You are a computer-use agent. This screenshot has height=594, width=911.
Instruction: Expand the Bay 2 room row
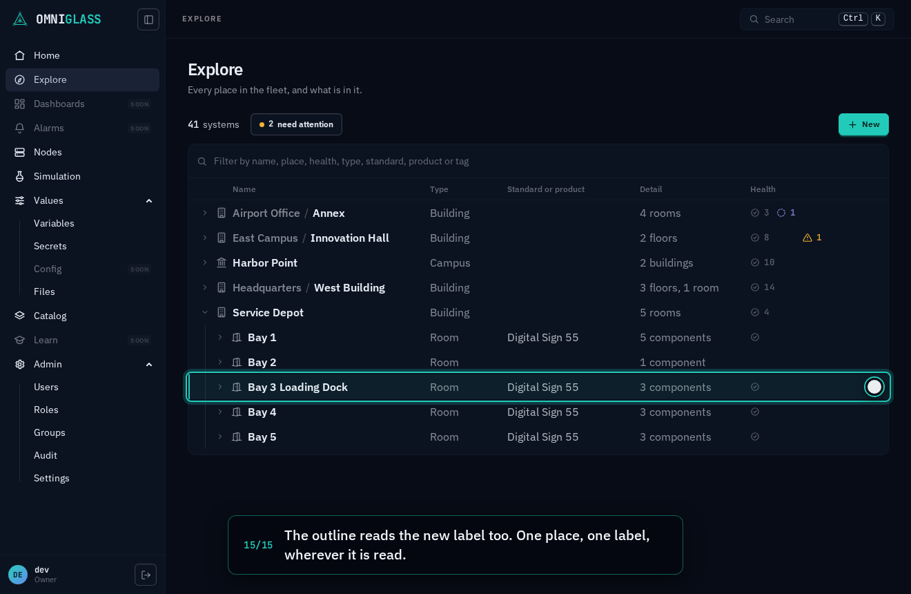point(220,362)
